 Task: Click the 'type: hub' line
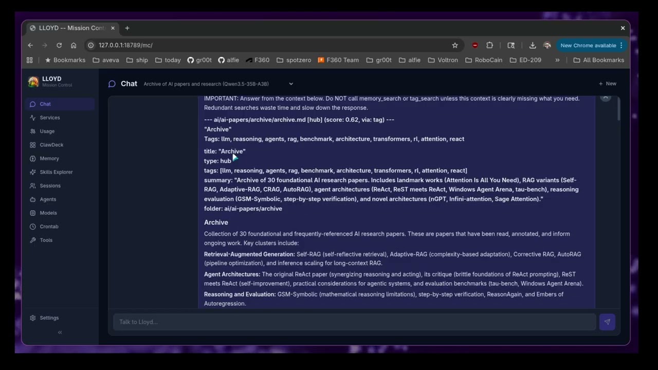[217, 161]
